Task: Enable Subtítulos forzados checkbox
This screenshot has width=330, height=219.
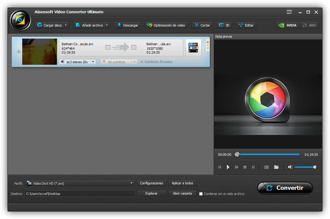Action: point(142,62)
